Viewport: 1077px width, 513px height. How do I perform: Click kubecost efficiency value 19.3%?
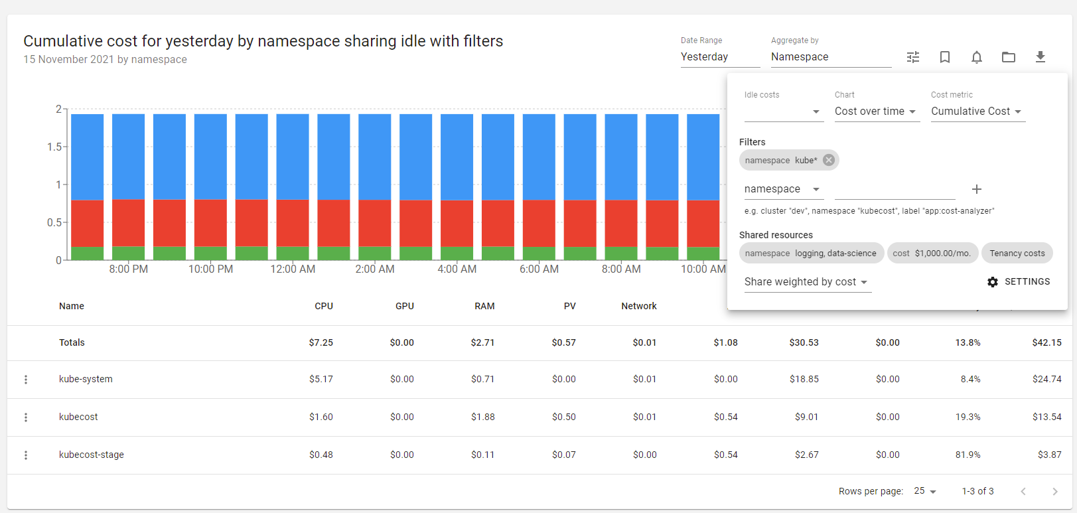tap(968, 417)
